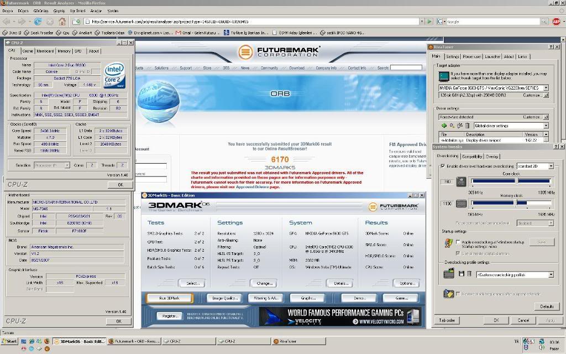Open RivaTuner target adapter dropdown
Viewport: 566px width, 354px height.
(546, 88)
